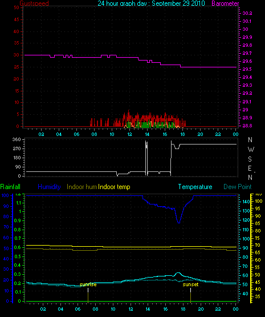This screenshot has width=265, height=317.
Task: Click the 180 wind direction axis value
Action: click(17, 158)
